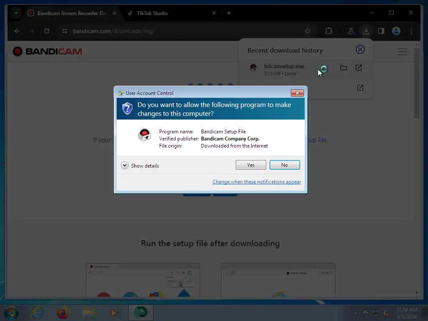The height and width of the screenshot is (321, 428).
Task: Click the active browser taskbar button
Action: point(140,313)
